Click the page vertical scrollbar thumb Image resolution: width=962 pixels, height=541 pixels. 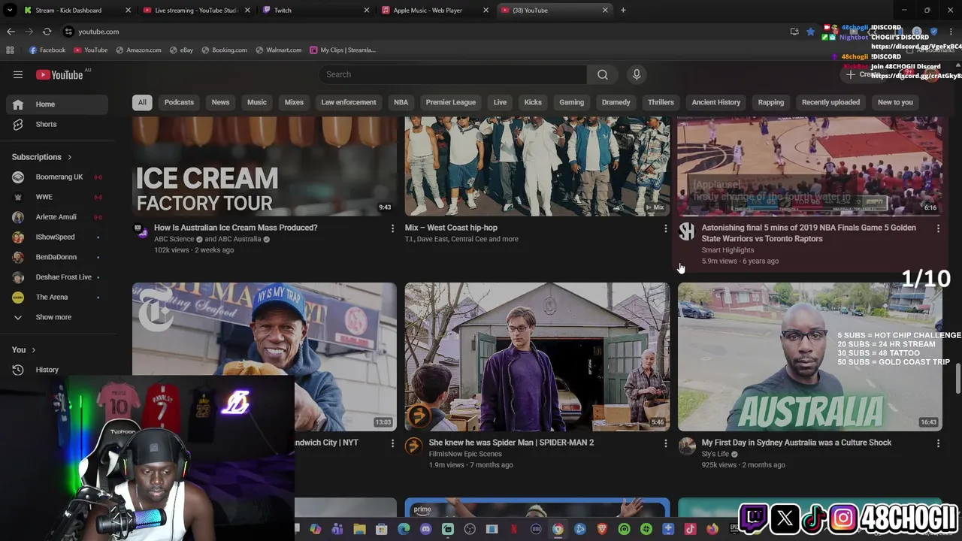click(x=958, y=378)
